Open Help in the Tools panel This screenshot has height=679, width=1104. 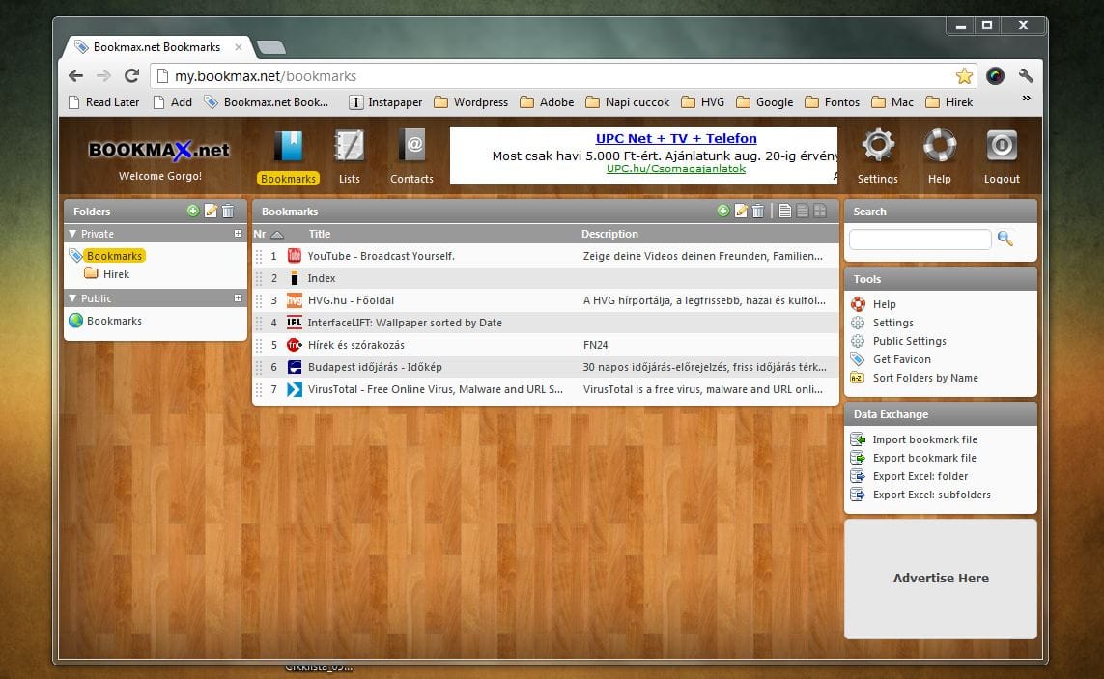click(885, 304)
